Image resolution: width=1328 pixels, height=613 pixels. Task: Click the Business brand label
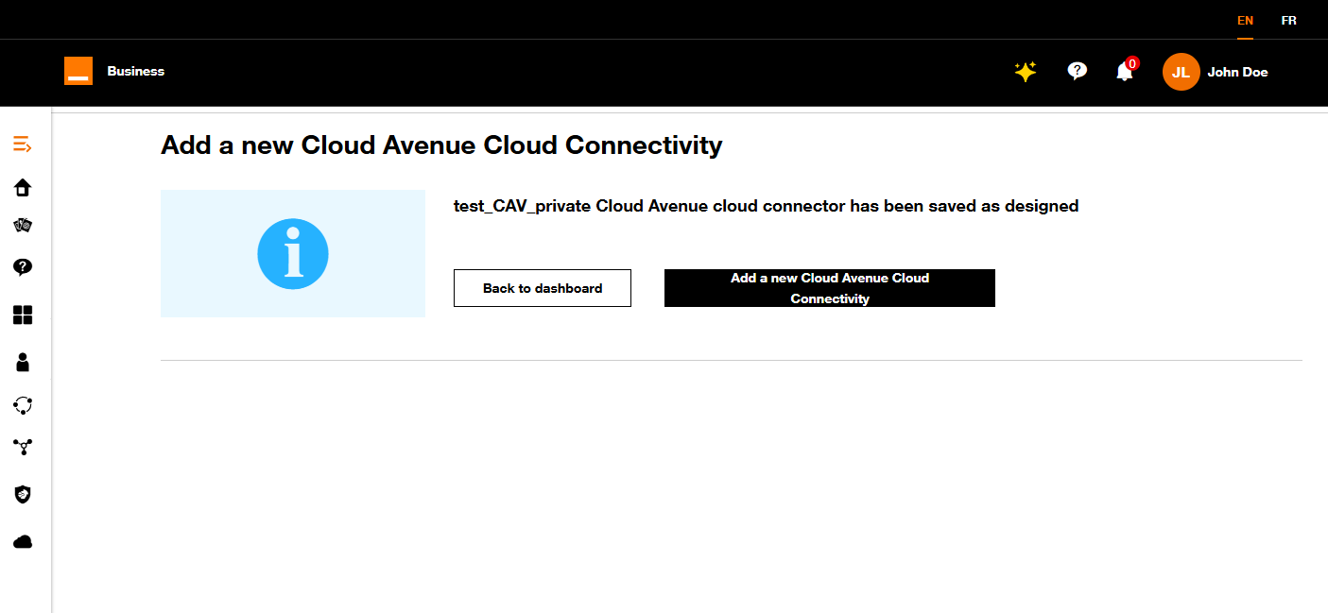pos(136,71)
